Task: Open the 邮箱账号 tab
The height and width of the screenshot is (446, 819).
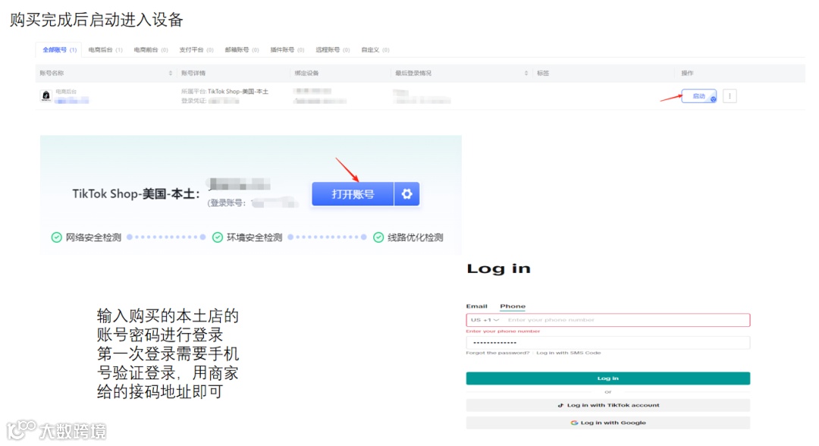Action: (241, 50)
